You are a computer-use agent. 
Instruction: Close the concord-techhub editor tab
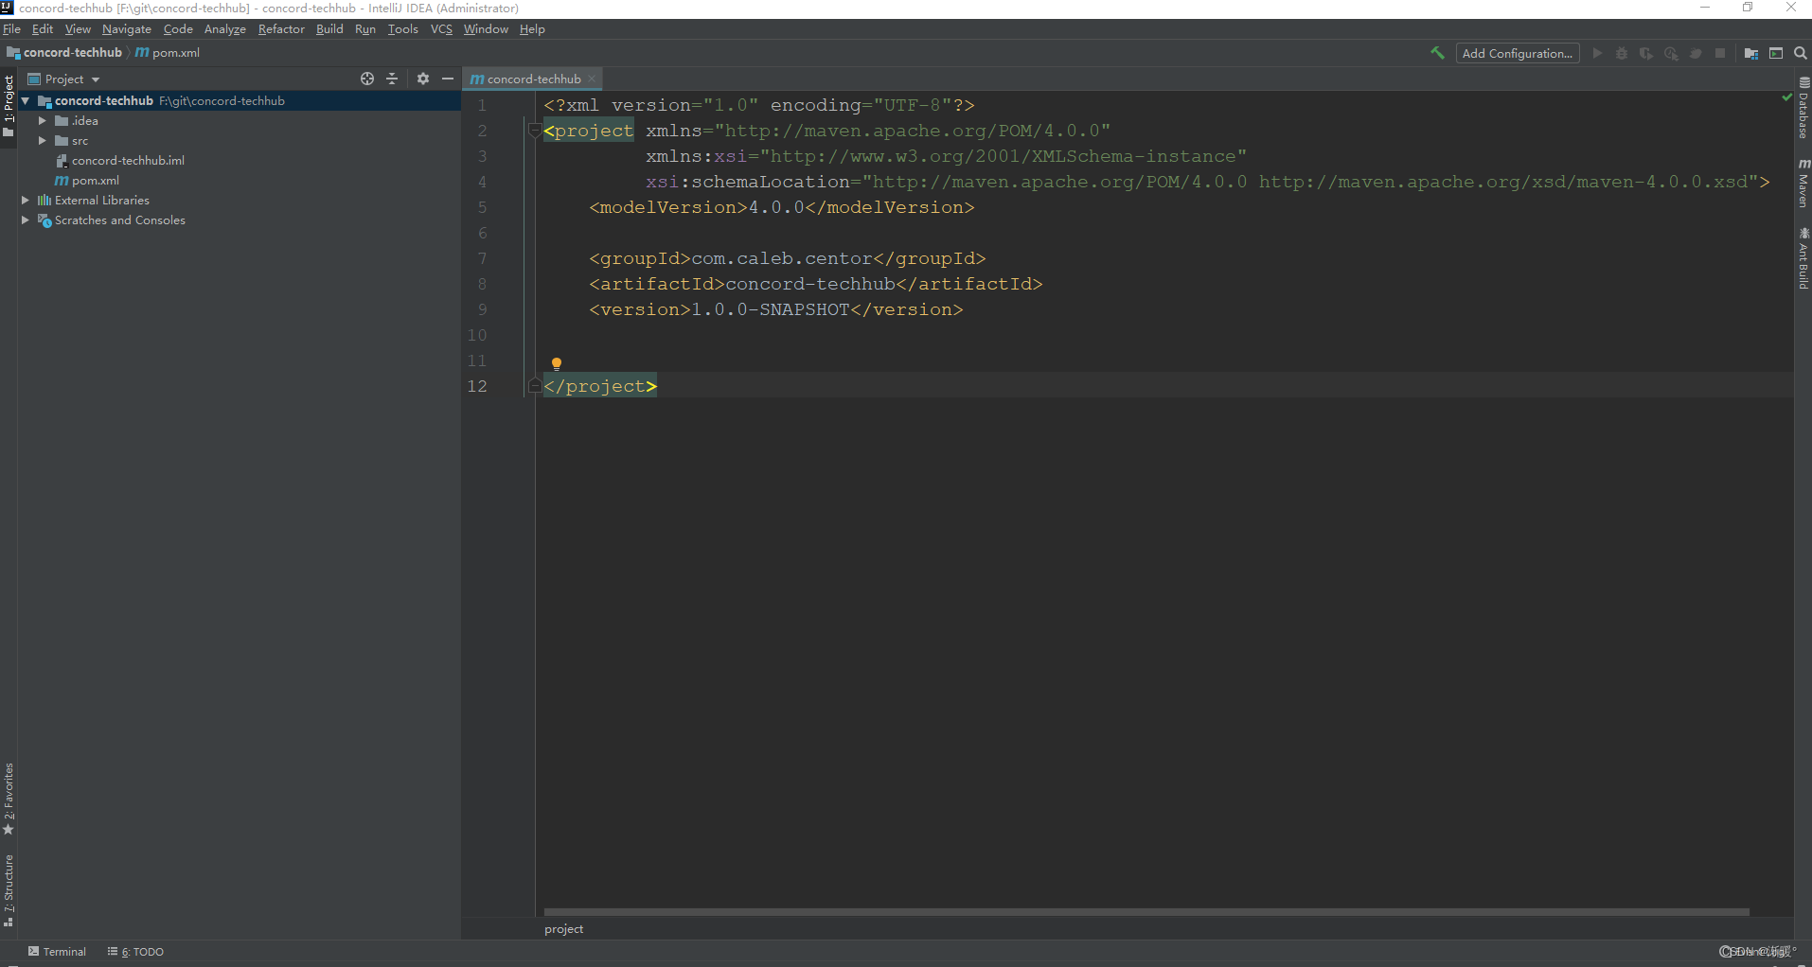593,79
